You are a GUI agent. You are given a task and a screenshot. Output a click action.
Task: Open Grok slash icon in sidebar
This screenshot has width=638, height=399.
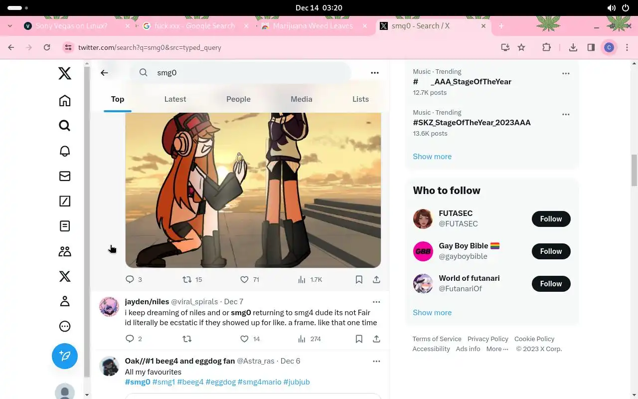65,201
